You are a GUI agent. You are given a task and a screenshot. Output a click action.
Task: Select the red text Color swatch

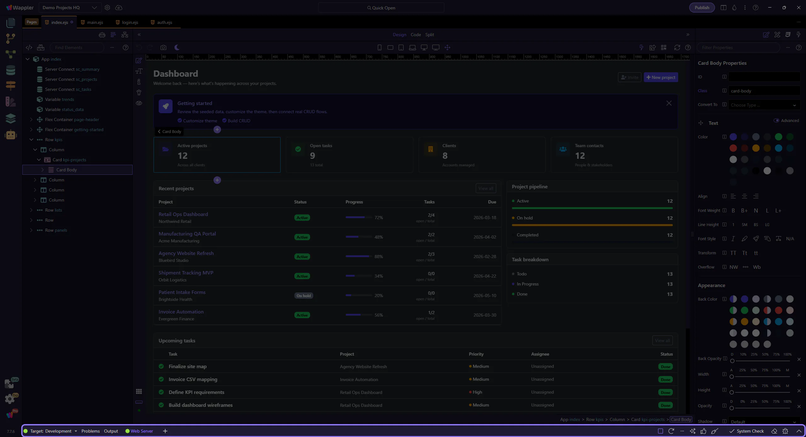(x=733, y=148)
